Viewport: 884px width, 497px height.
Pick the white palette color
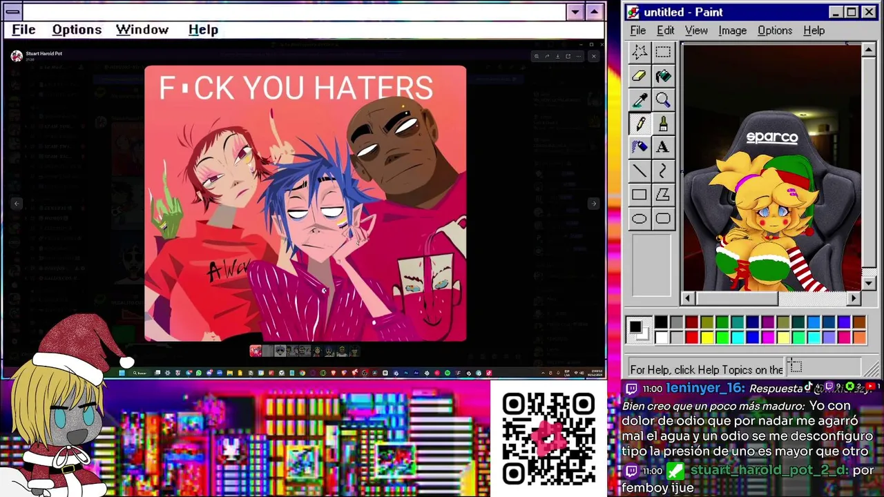click(661, 338)
